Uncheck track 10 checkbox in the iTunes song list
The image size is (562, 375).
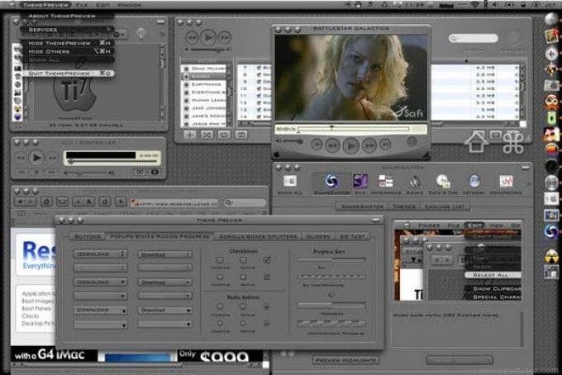(x=259, y=88)
